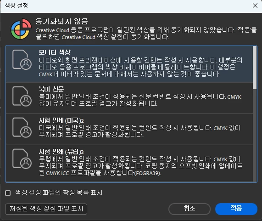Click the 모니터 색상 description text

click(140, 67)
